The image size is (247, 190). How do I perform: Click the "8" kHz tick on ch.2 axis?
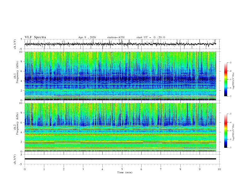22,113
